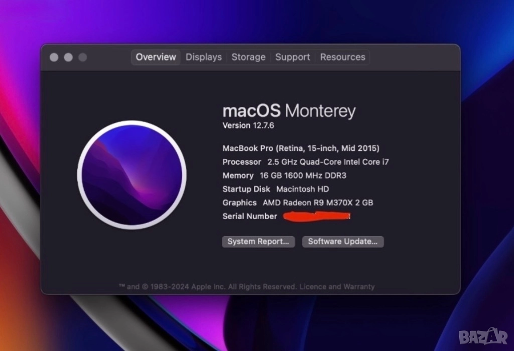514x351 pixels.
Task: Click the Processor 2.5 GHz Quad-Core line
Action: [x=306, y=162]
